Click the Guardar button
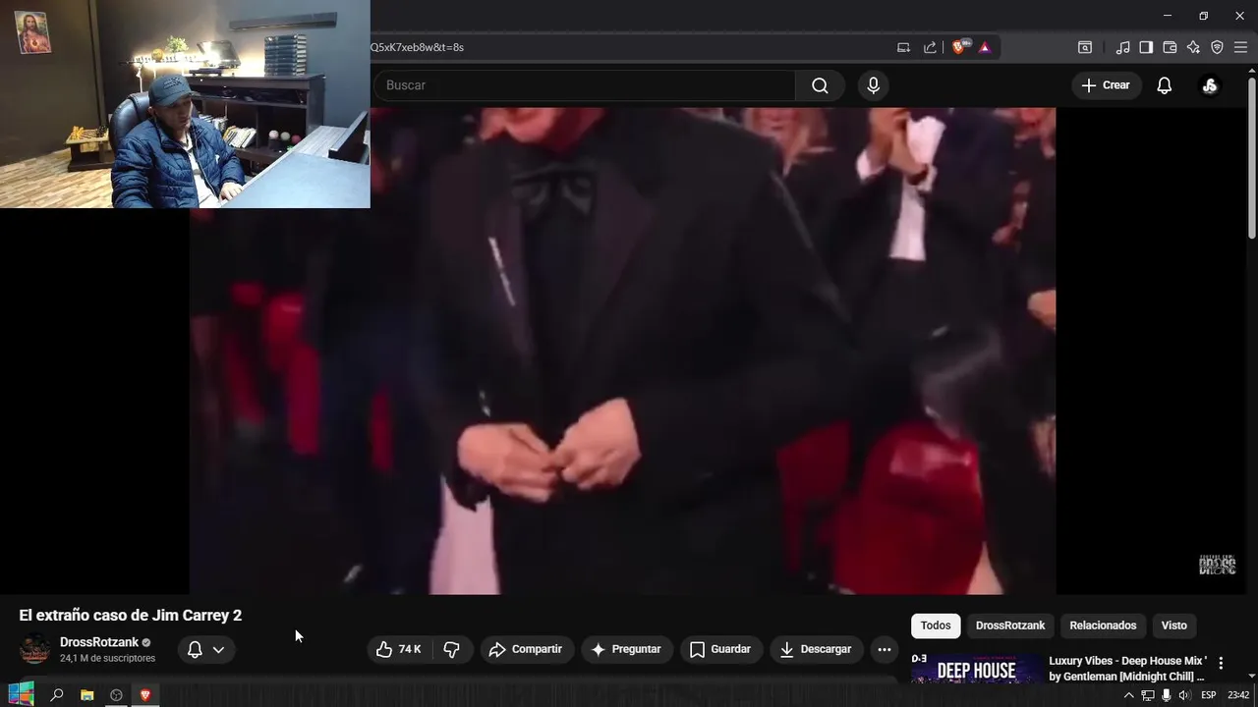Image resolution: width=1258 pixels, height=707 pixels. point(720,649)
